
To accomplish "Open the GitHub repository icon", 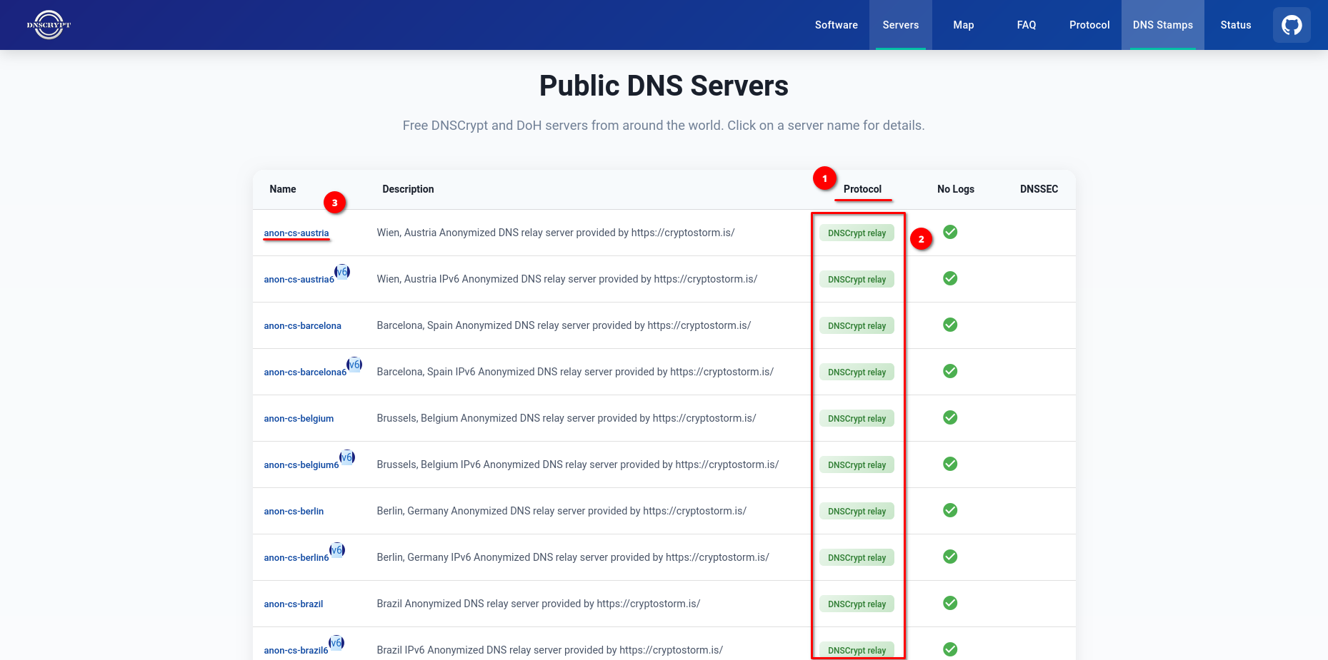I will [1292, 25].
